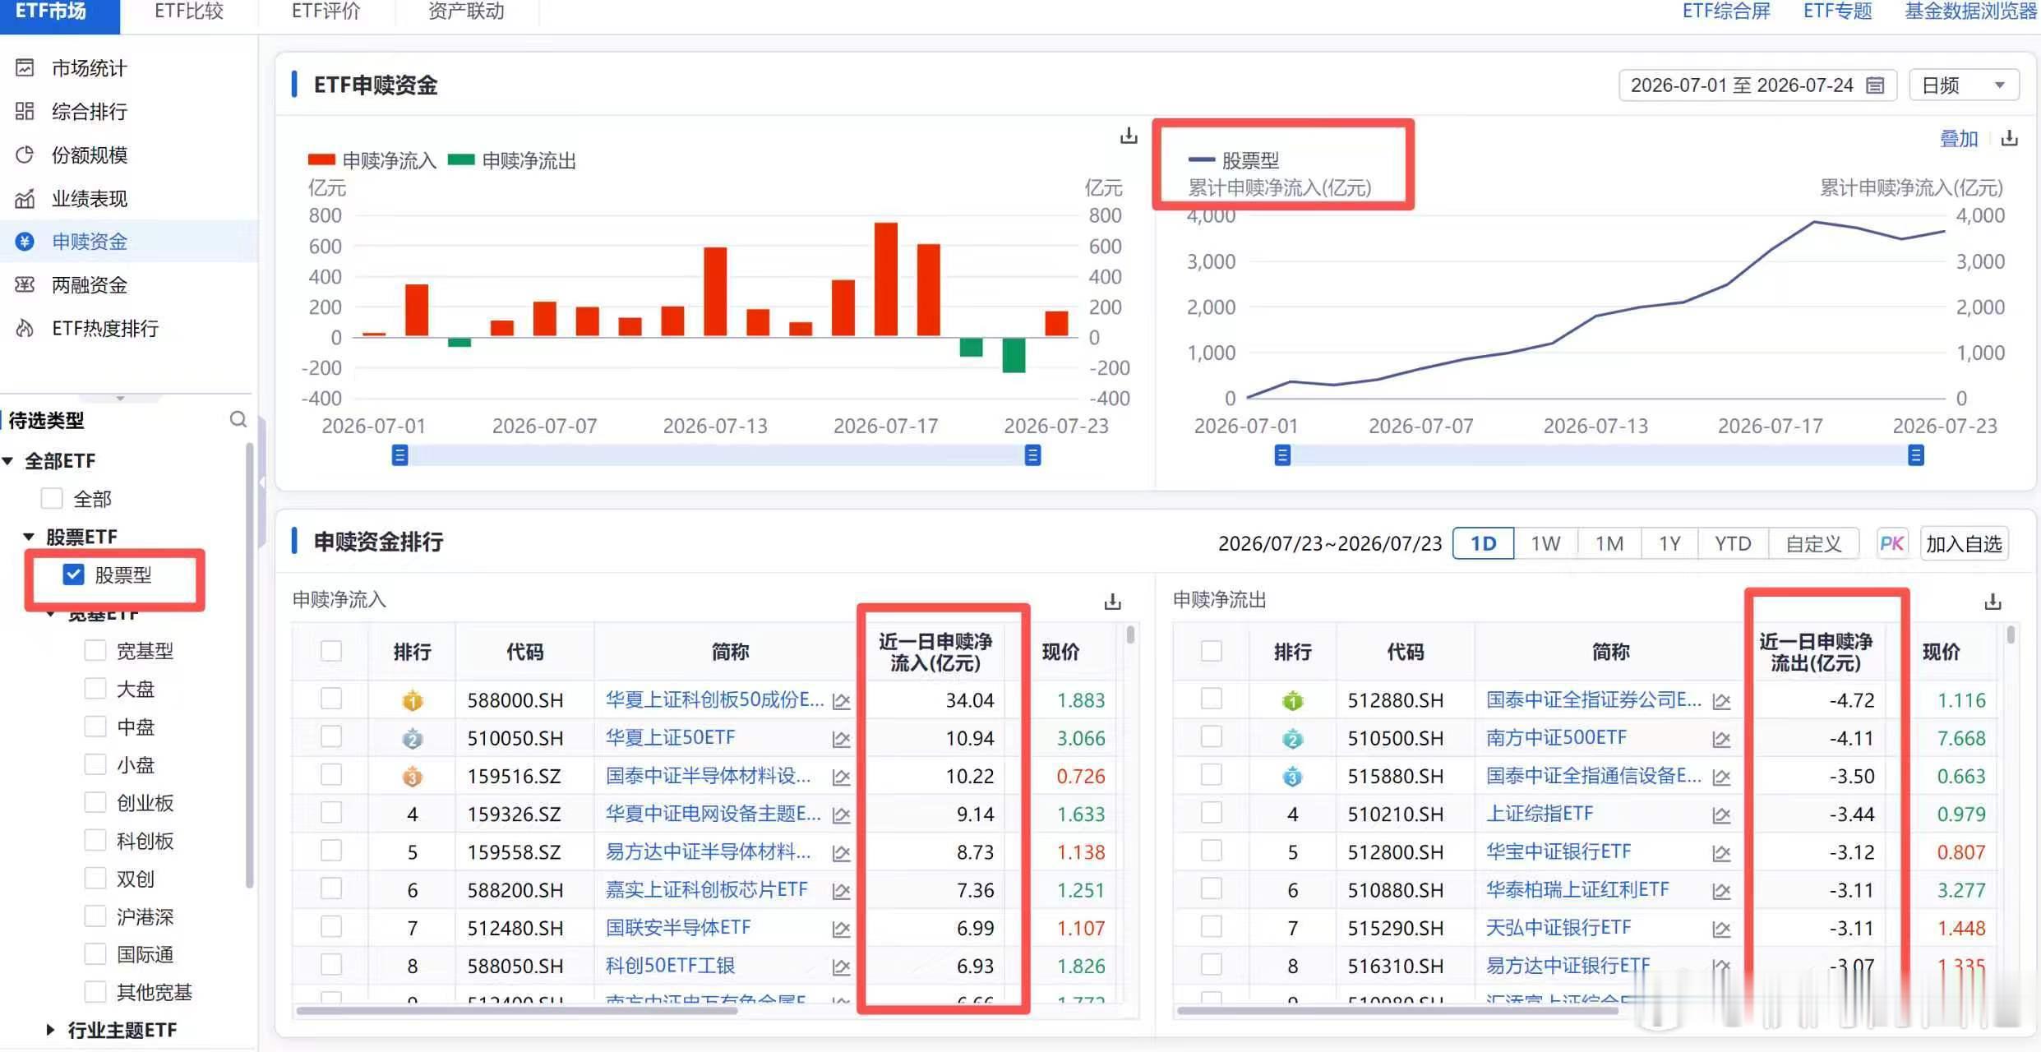The width and height of the screenshot is (2041, 1052).
Task: Open 基金数据浏览器 link
Action: pos(1970,12)
